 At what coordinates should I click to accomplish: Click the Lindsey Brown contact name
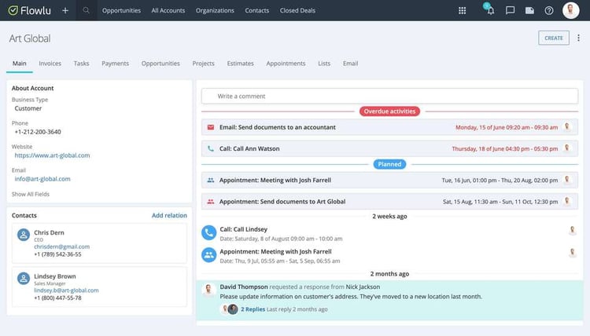point(55,276)
